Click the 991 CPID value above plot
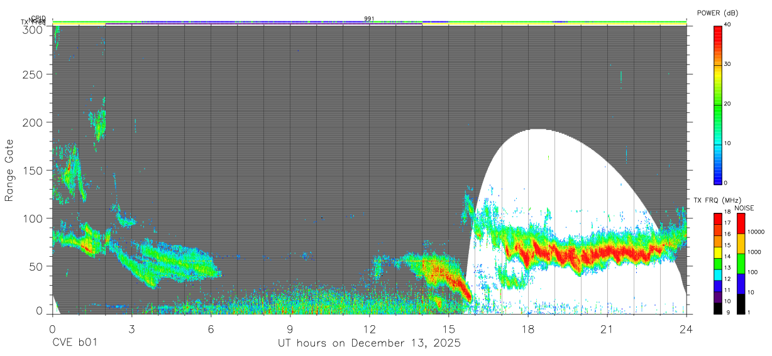The height and width of the screenshot is (356, 772). click(x=369, y=19)
